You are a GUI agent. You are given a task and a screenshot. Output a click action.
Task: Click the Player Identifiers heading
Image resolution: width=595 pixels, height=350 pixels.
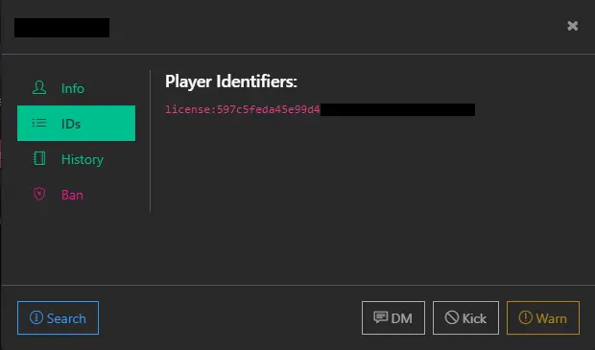231,82
